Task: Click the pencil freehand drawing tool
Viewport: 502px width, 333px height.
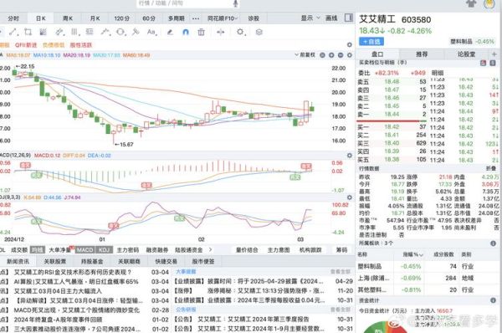Action: (x=170, y=32)
